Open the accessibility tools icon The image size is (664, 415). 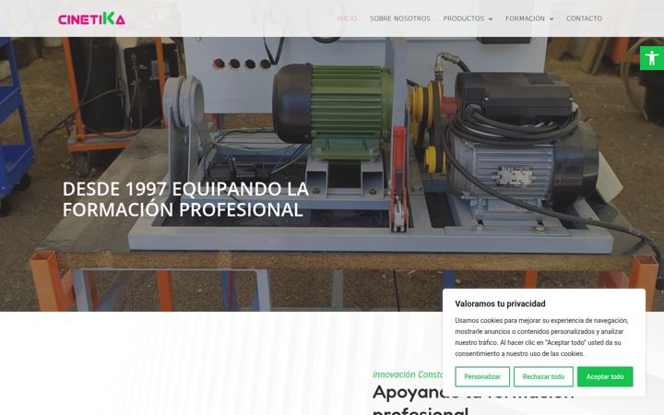652,58
